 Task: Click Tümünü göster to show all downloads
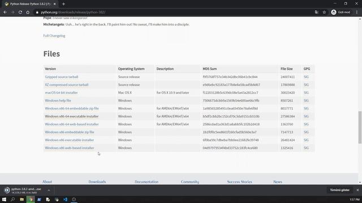coord(339,190)
